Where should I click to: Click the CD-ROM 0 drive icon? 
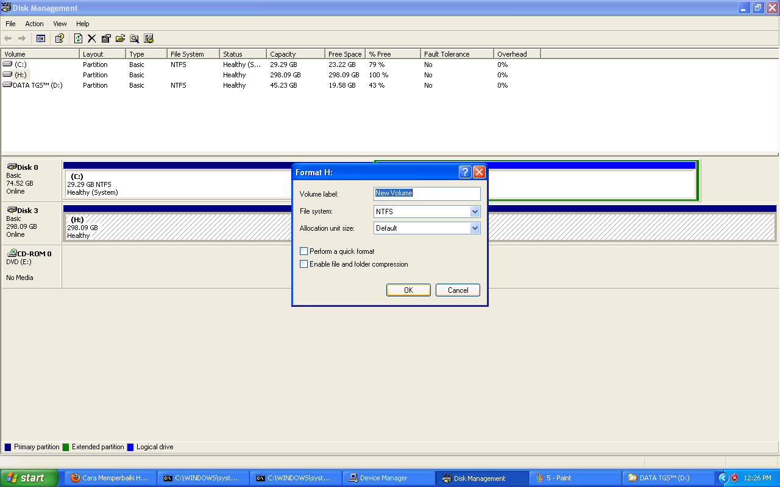[x=12, y=253]
